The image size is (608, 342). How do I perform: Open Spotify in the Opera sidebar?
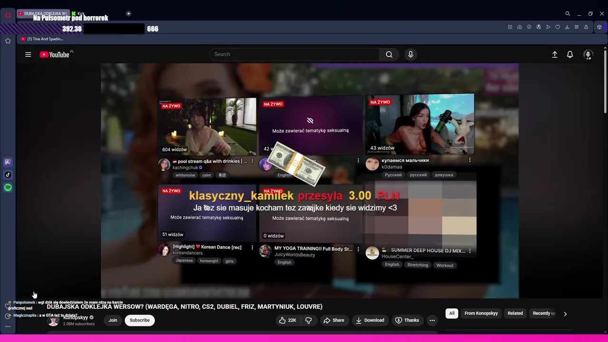pyautogui.click(x=8, y=188)
